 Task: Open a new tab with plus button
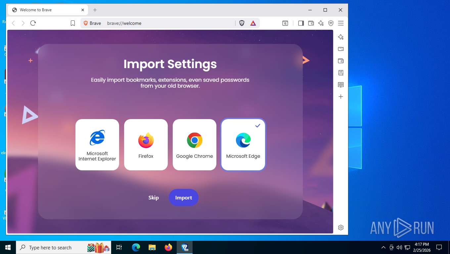[x=95, y=10]
